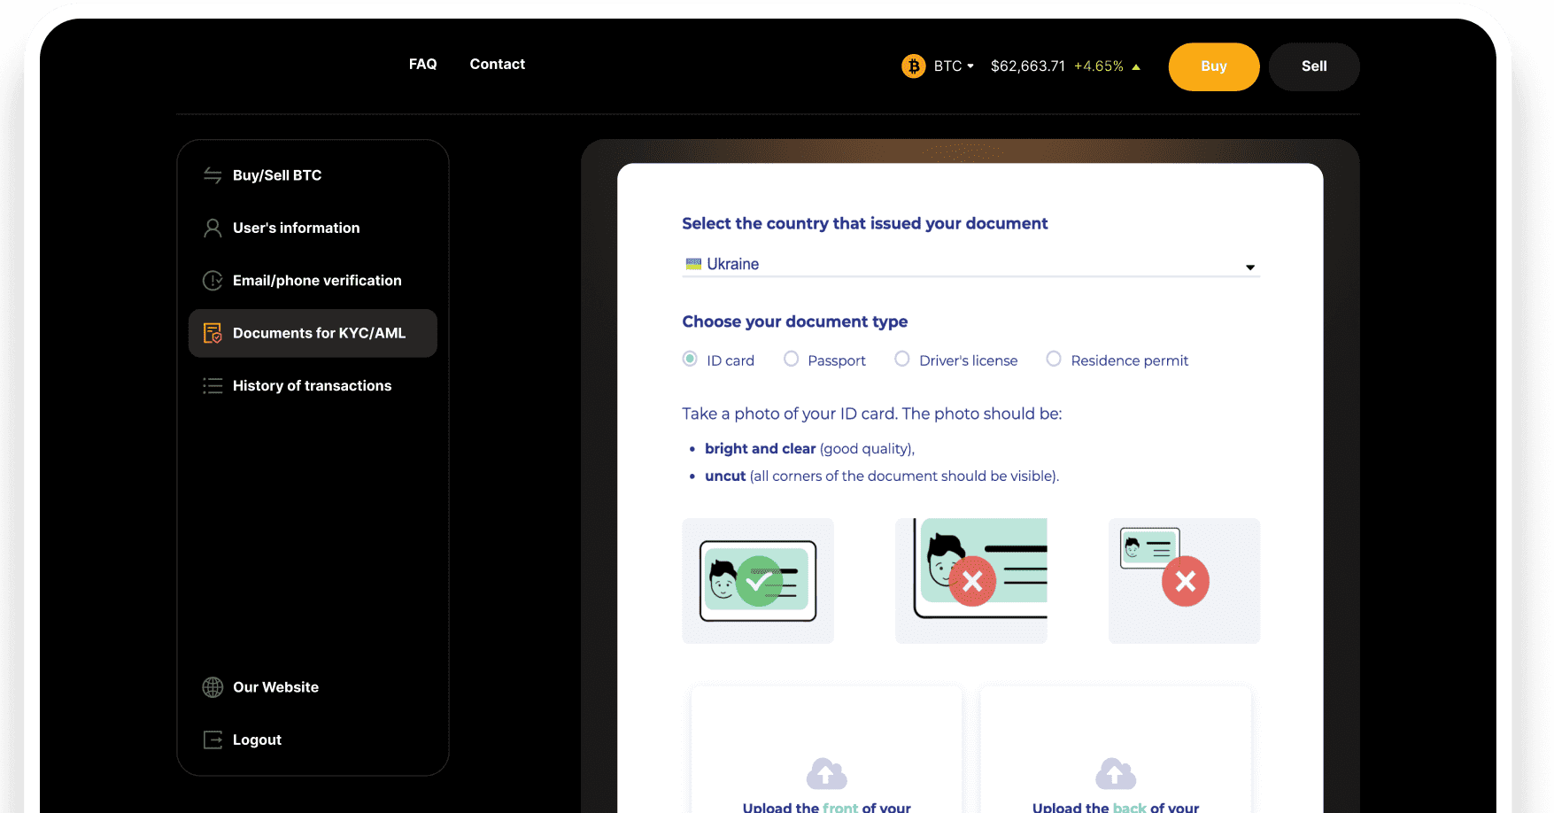The width and height of the screenshot is (1554, 813).
Task: Click the Ukraine flag icon
Action: [693, 264]
